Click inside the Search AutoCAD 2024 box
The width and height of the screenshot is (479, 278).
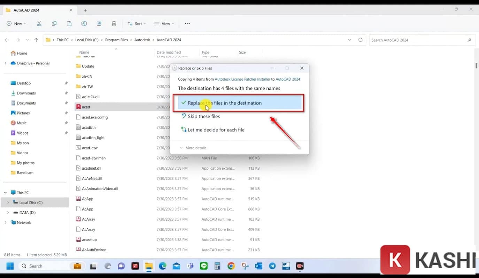pos(418,40)
